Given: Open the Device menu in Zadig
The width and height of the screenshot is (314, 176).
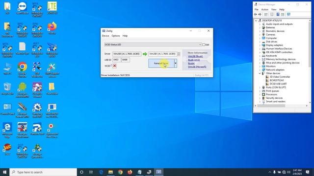Looking at the screenshot, I should (105, 36).
